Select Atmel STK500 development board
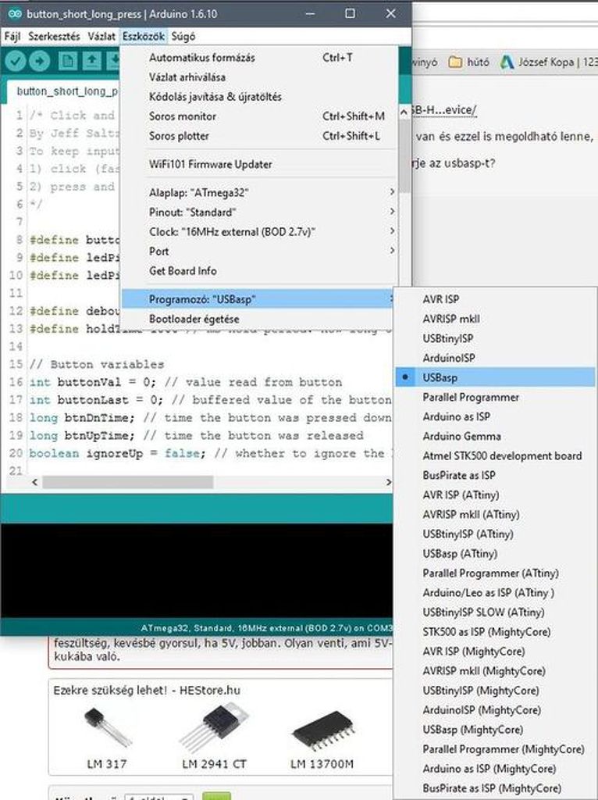 click(x=494, y=455)
